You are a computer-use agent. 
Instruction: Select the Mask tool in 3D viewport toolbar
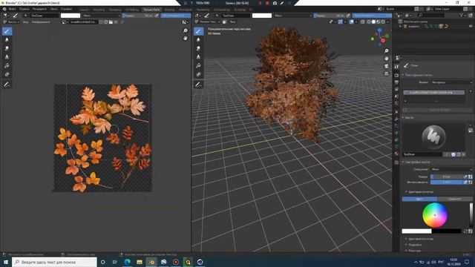tap(199, 74)
